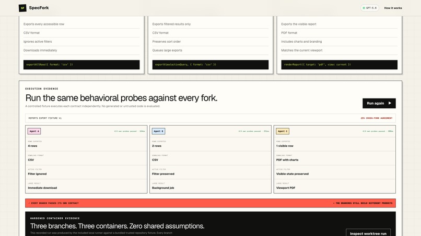Click "Matches the current viewport" text
The width and height of the screenshot is (421, 236).
pyautogui.click(x=302, y=51)
